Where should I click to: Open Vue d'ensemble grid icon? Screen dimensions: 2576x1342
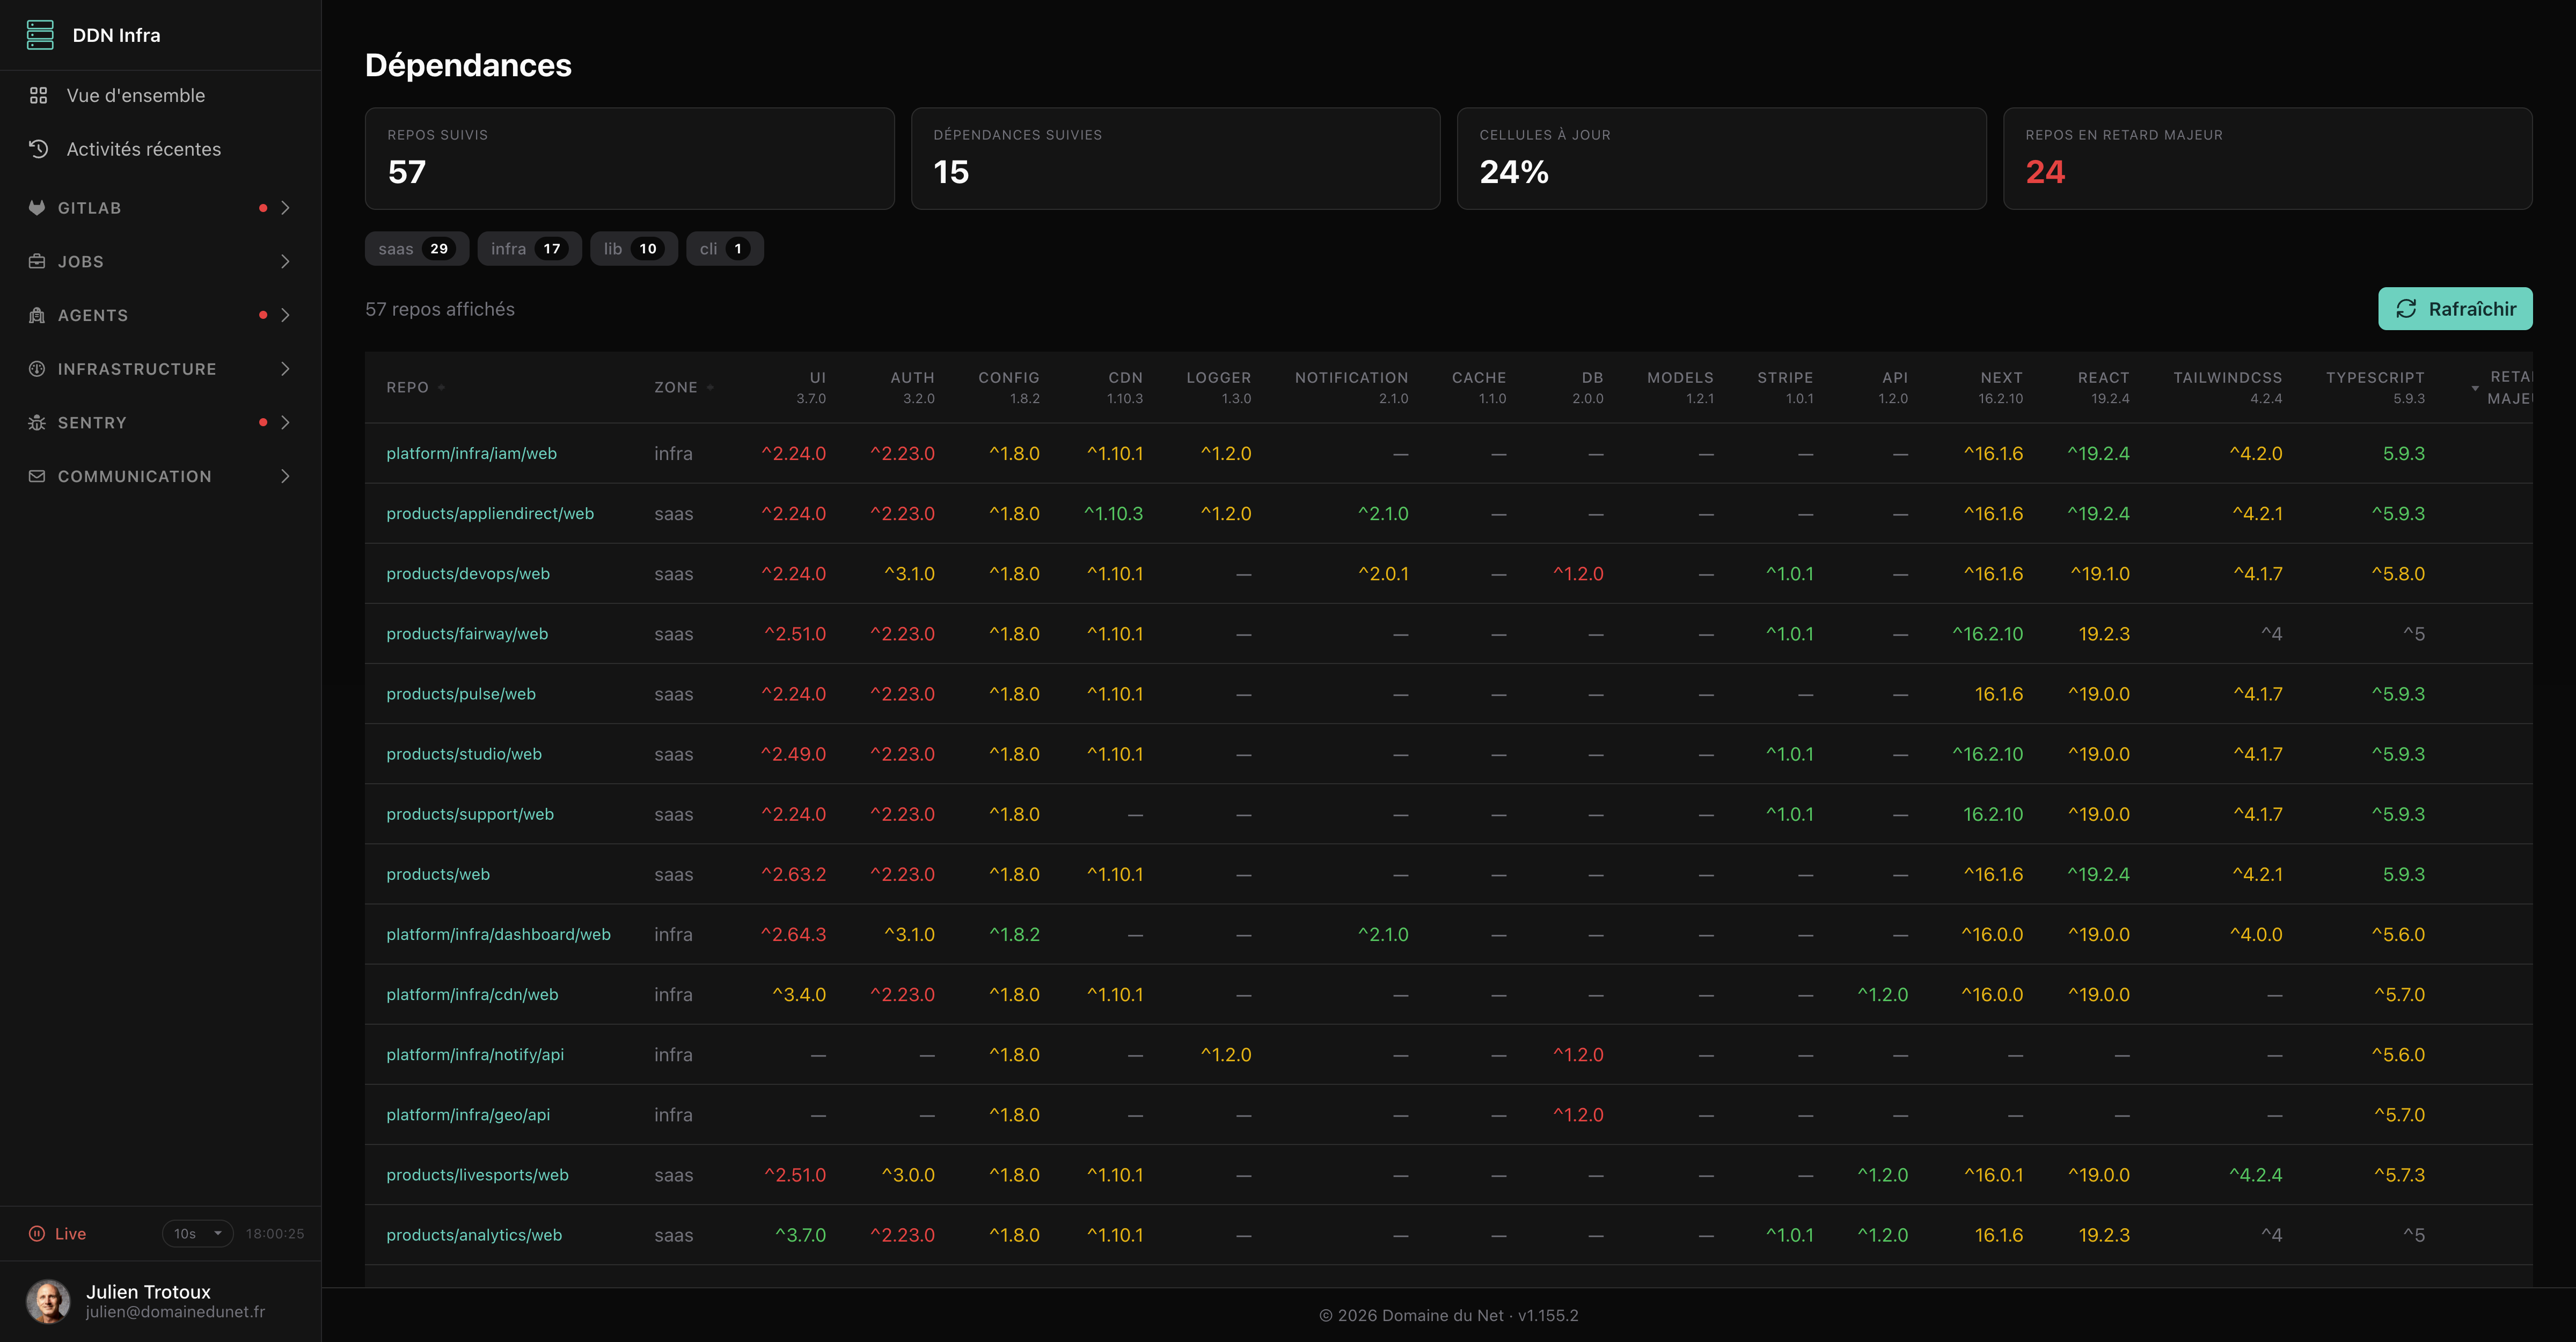pos(38,95)
